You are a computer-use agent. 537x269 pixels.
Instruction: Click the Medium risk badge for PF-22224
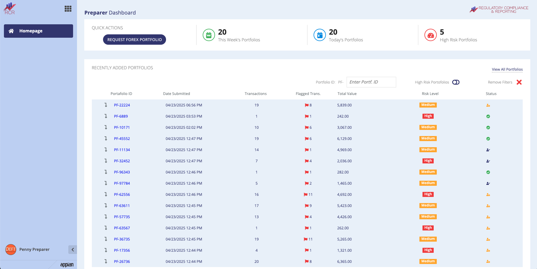(428, 105)
